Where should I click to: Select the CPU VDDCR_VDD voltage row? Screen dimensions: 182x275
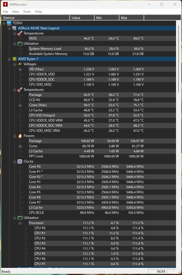tap(102, 74)
